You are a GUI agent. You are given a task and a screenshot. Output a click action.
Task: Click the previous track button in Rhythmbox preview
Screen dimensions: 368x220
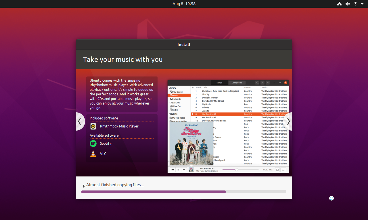173,170
